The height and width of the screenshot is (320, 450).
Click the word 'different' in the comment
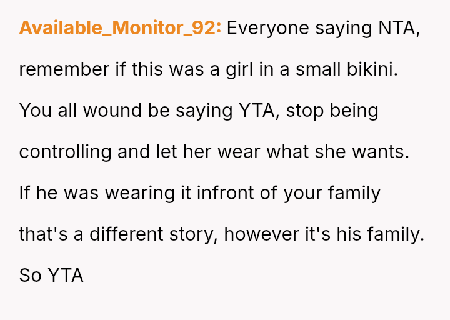point(126,234)
